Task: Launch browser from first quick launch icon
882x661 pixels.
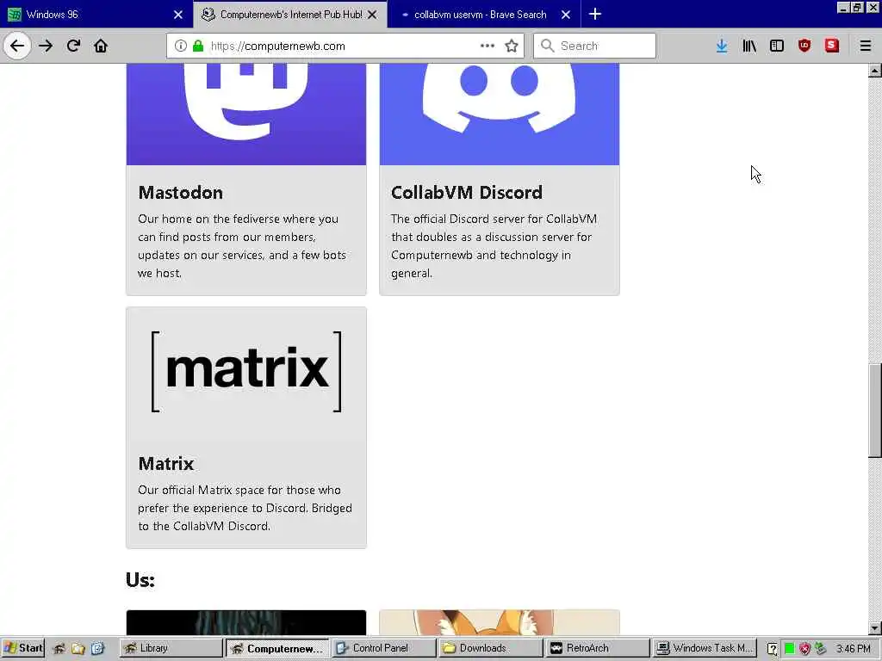Action: tap(59, 648)
